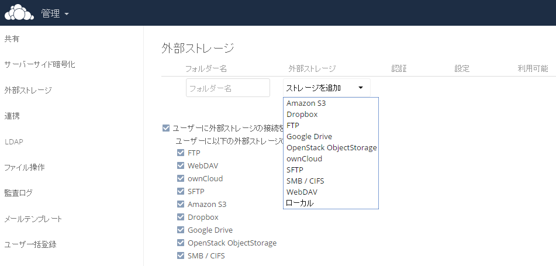Click the フォルダー名 input field

click(x=228, y=88)
